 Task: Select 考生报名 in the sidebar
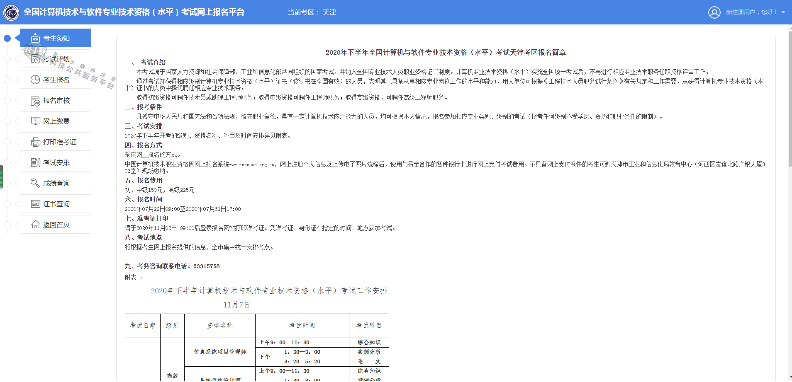(x=56, y=80)
